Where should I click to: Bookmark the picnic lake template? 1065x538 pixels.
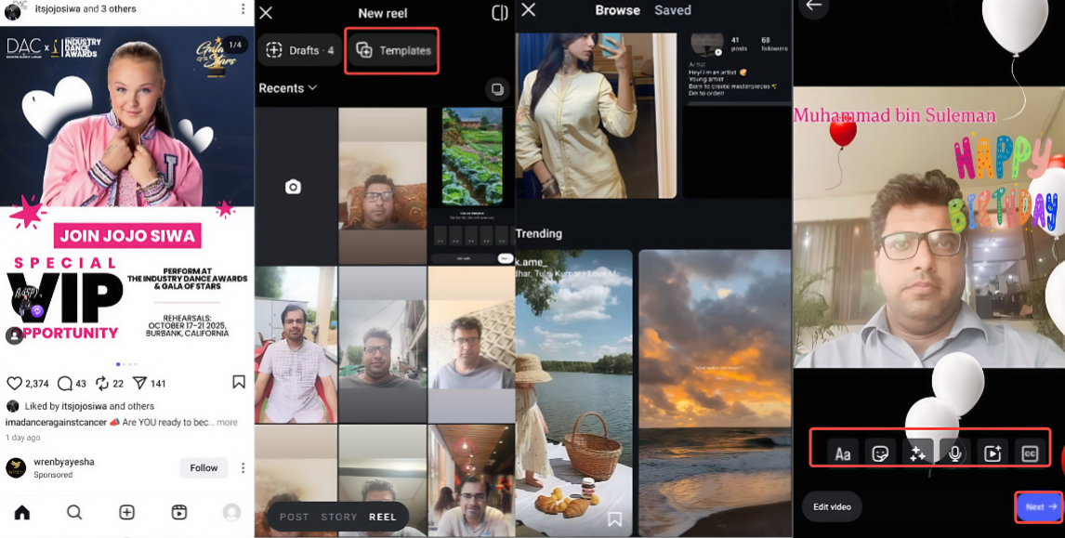[614, 519]
